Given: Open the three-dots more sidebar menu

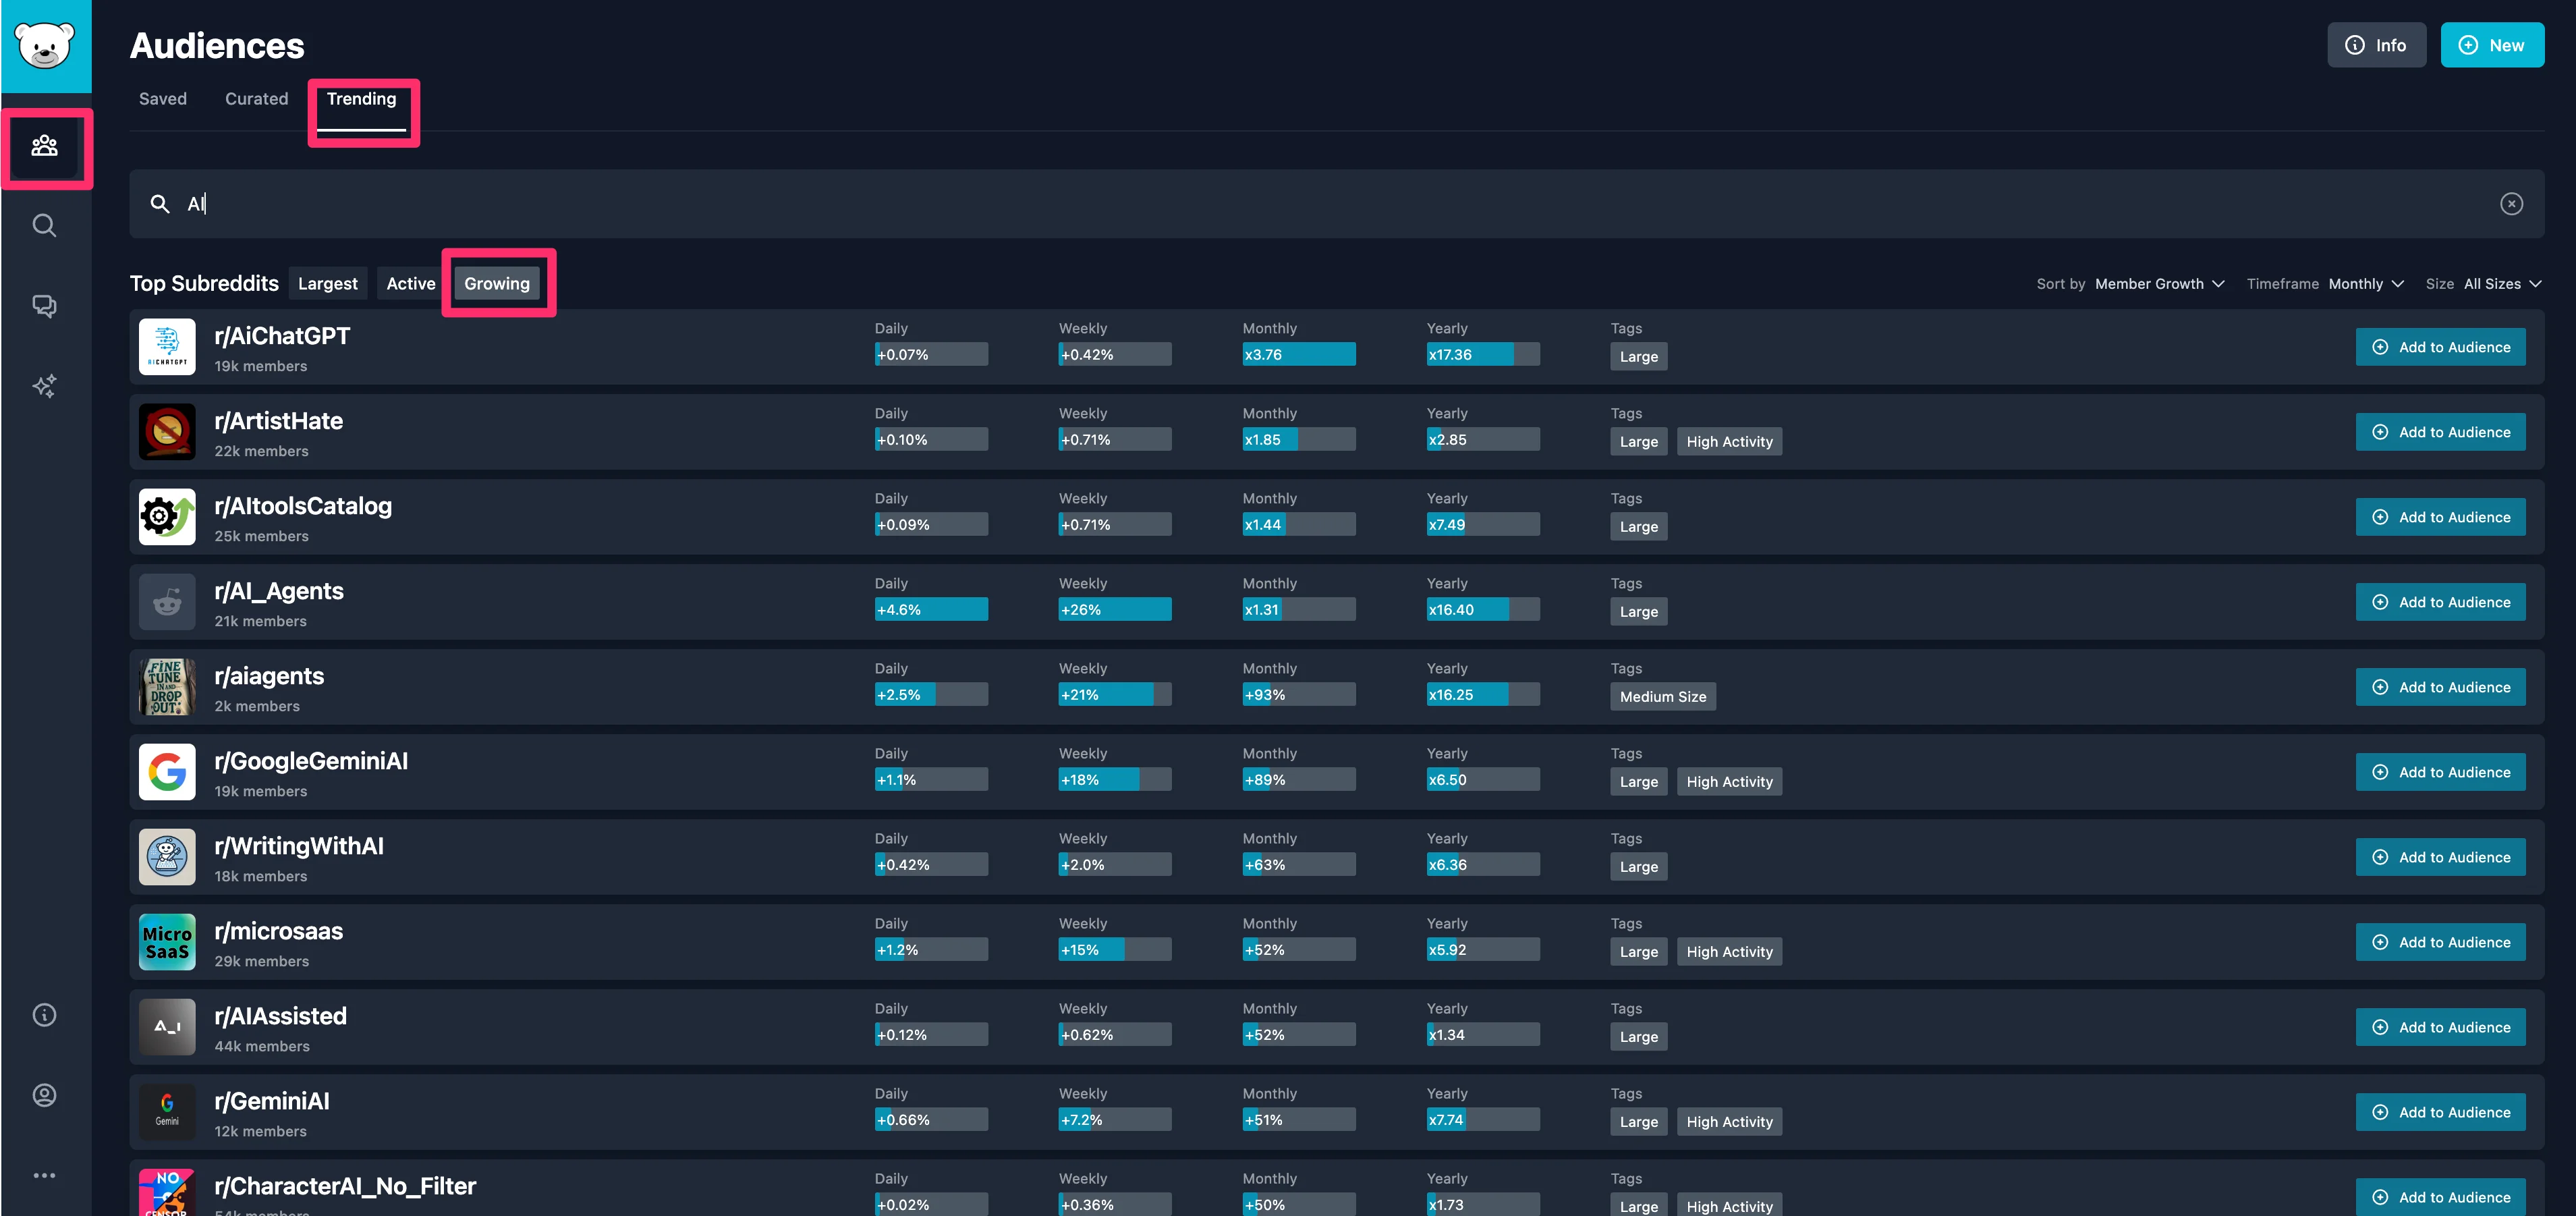Looking at the screenshot, I should 45,1175.
